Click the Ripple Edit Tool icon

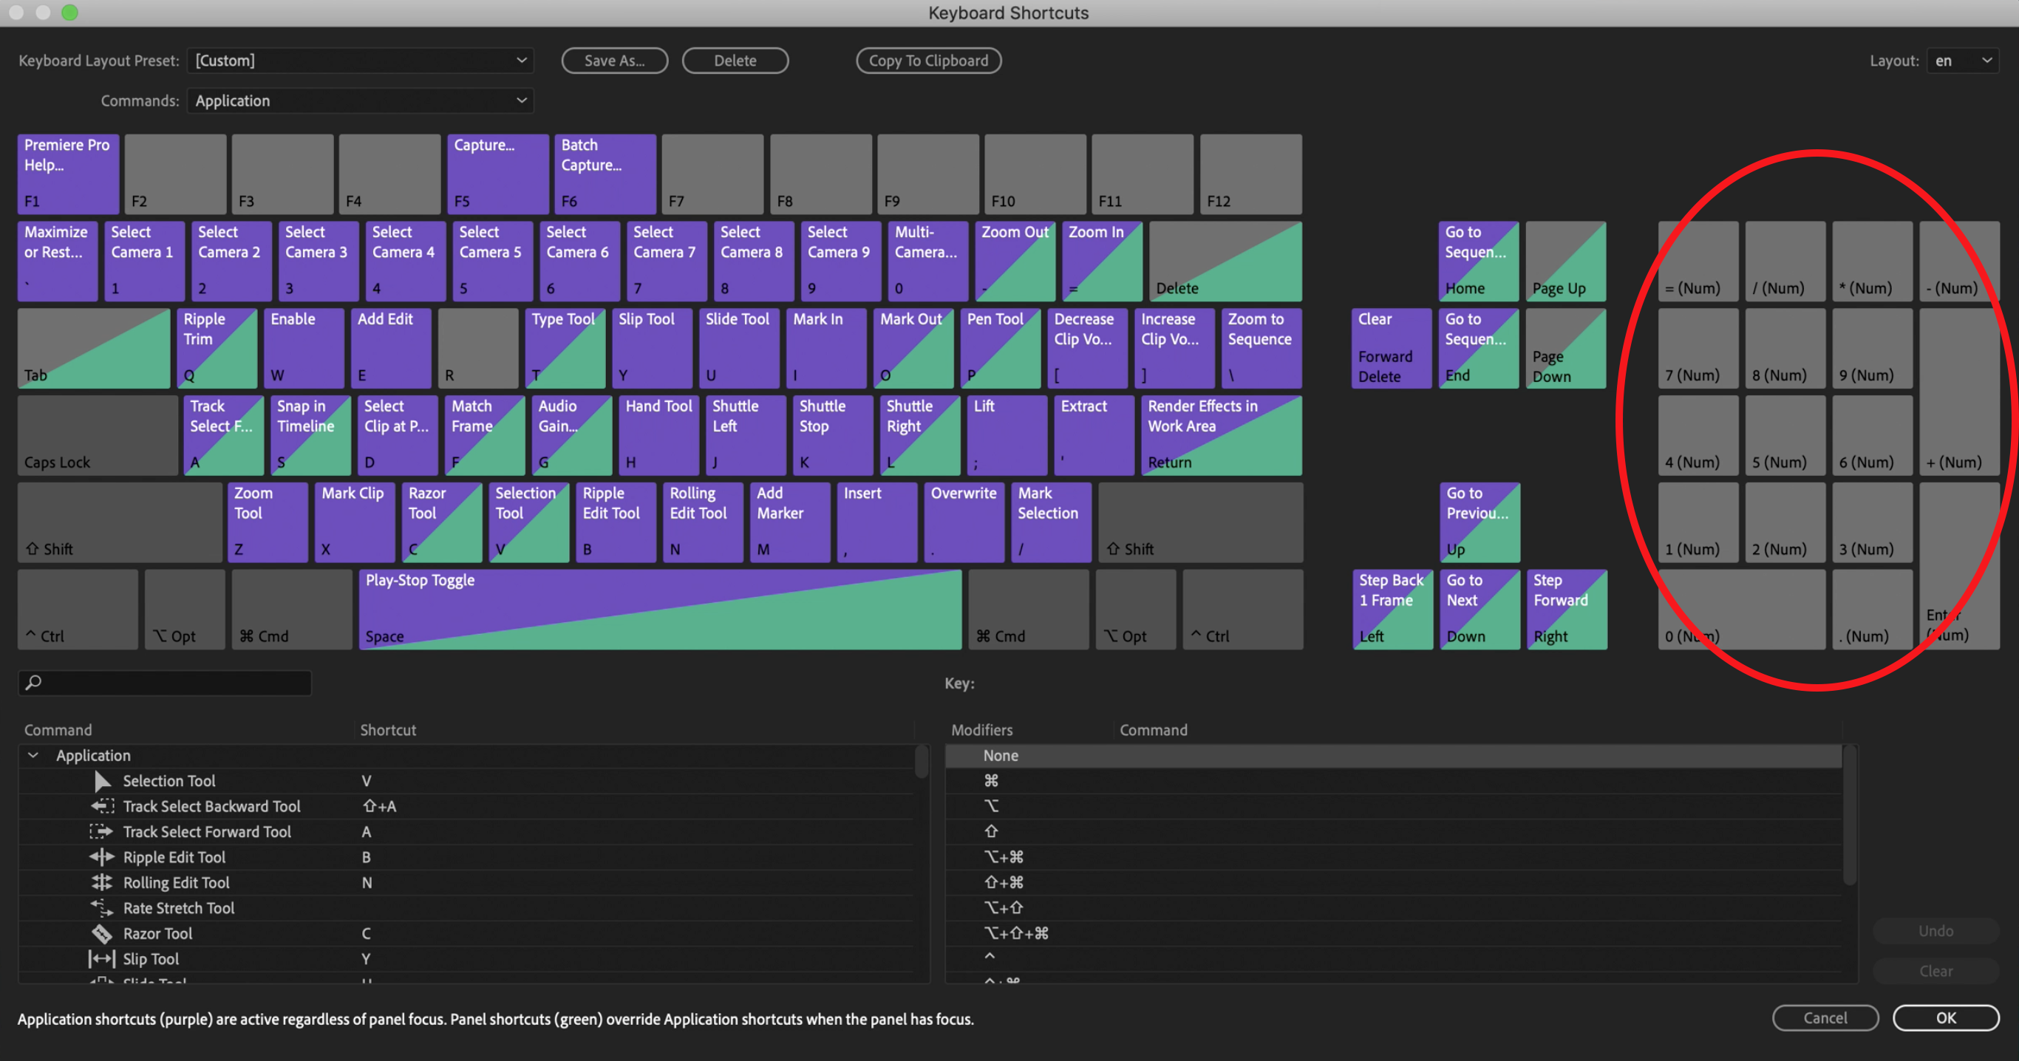point(102,856)
